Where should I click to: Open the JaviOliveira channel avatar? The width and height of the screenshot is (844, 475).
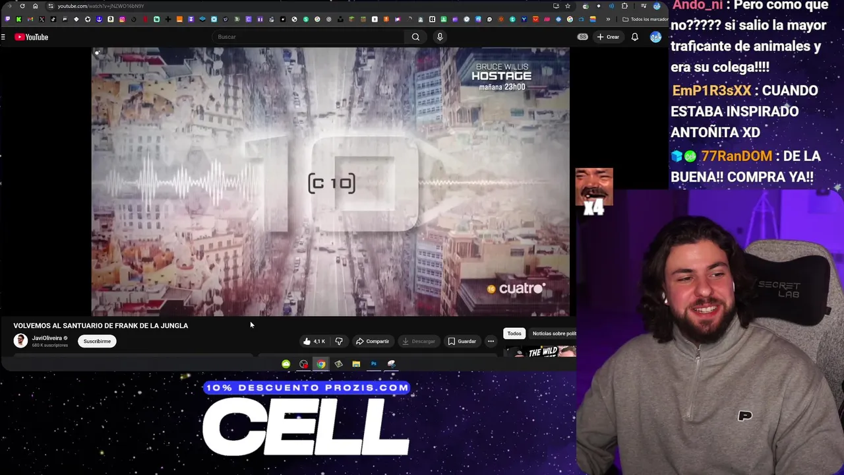click(x=20, y=340)
